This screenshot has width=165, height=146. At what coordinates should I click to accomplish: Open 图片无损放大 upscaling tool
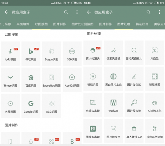(x=134, y=53)
